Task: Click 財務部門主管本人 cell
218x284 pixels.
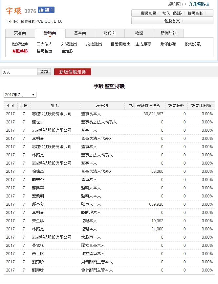Action: pos(97,262)
